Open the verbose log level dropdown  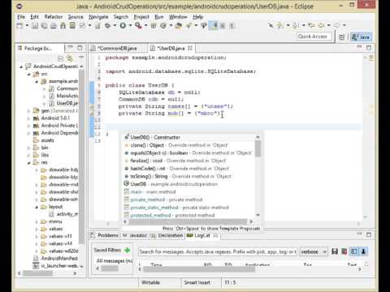tap(314, 251)
